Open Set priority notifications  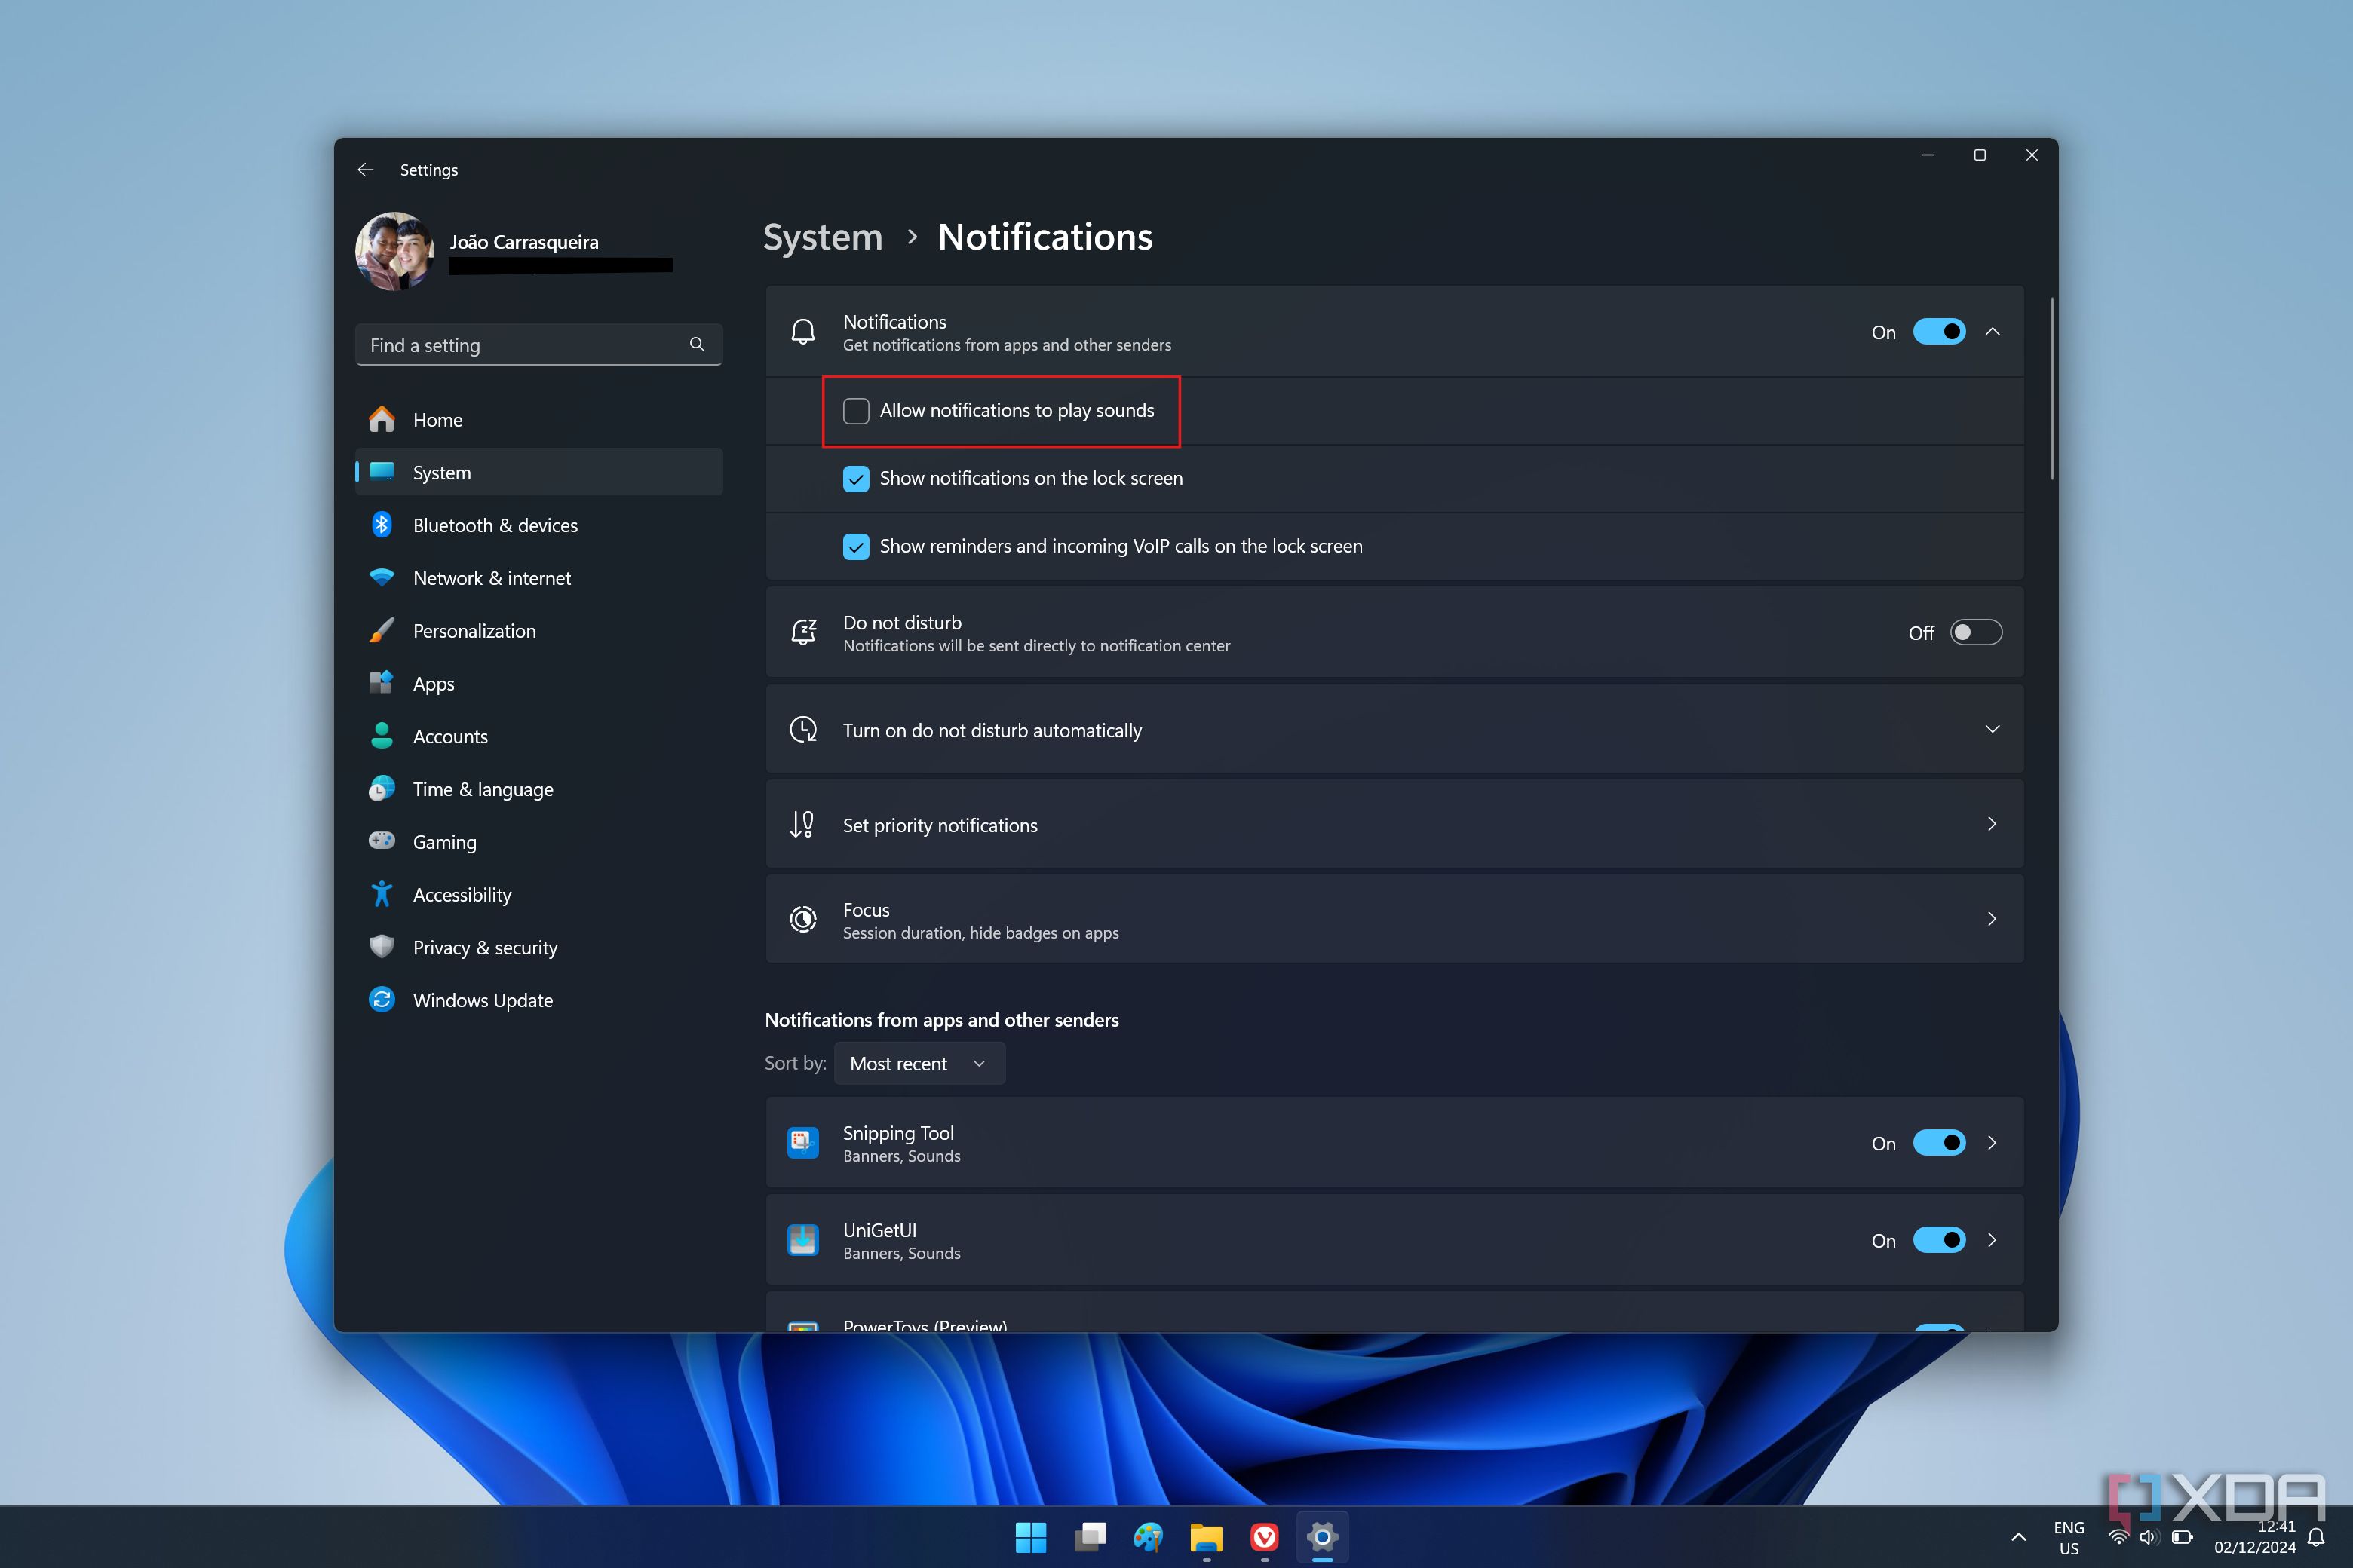point(1394,824)
